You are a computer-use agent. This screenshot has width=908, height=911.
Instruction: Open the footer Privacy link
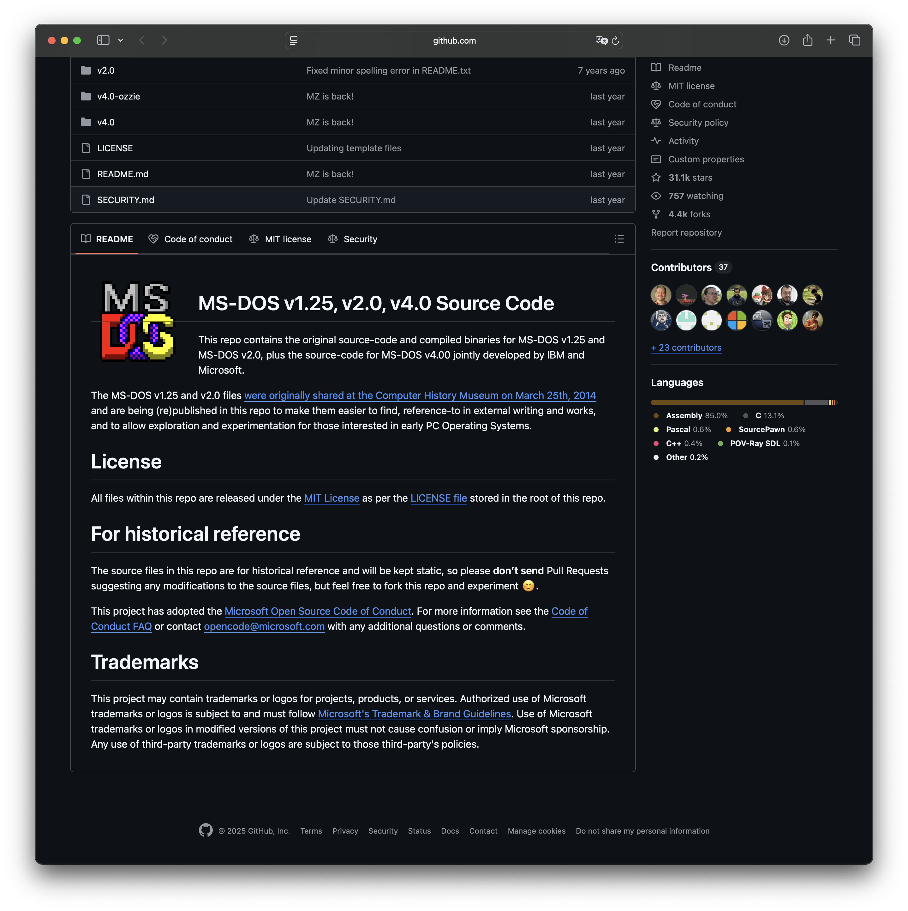(345, 832)
